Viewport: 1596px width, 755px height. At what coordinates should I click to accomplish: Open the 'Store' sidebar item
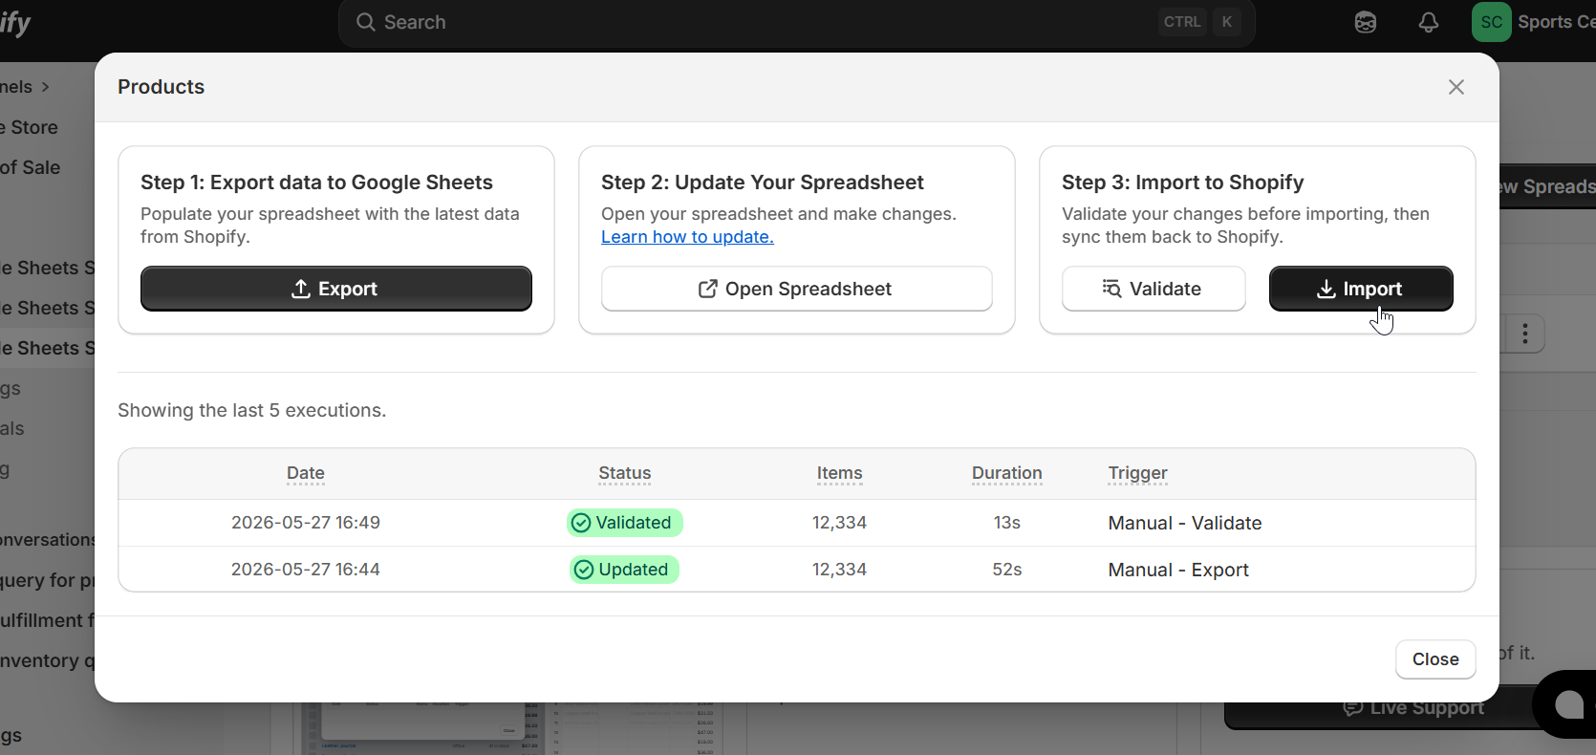tap(29, 127)
